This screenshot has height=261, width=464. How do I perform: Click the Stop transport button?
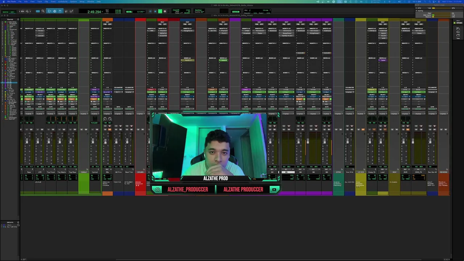coord(155,11)
